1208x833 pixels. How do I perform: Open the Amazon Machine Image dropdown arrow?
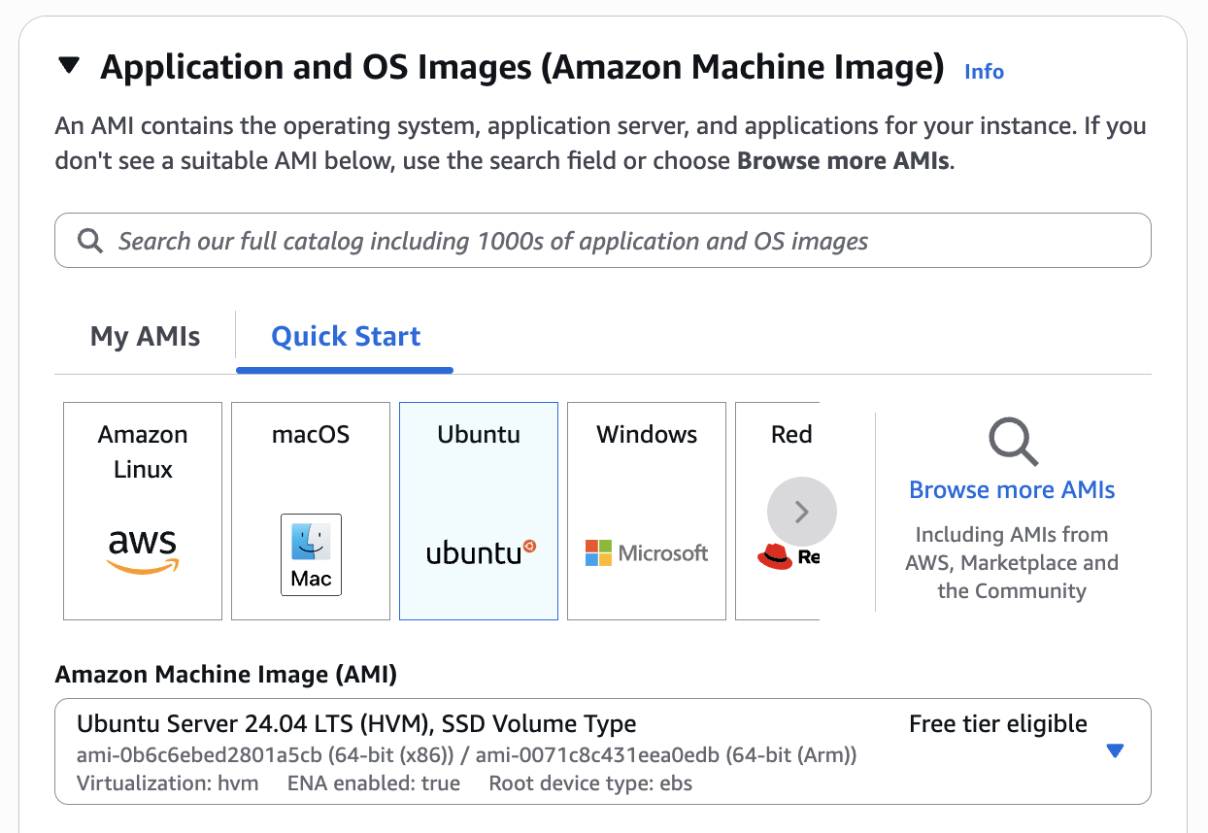[x=1115, y=750]
